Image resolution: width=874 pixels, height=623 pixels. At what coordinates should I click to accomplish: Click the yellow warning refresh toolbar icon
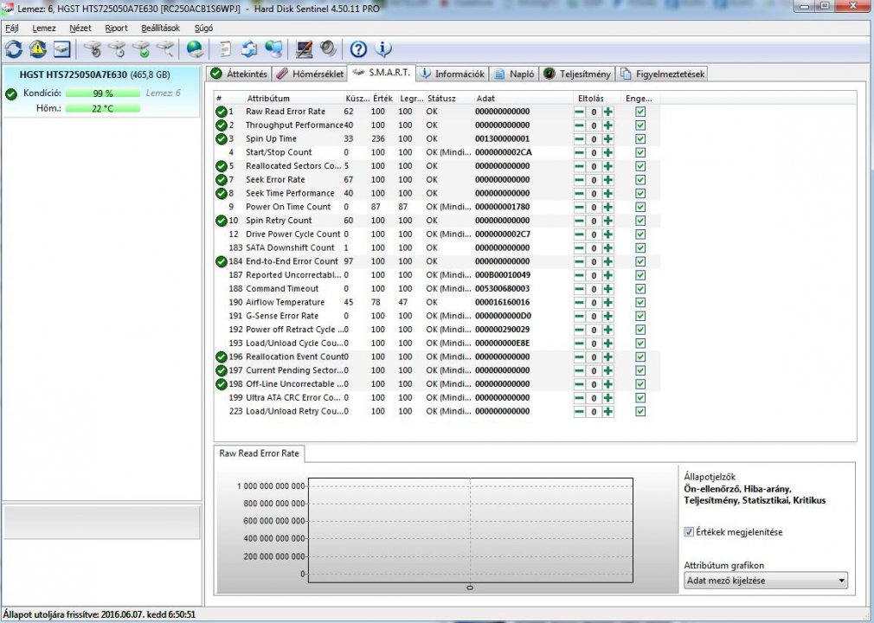click(38, 49)
